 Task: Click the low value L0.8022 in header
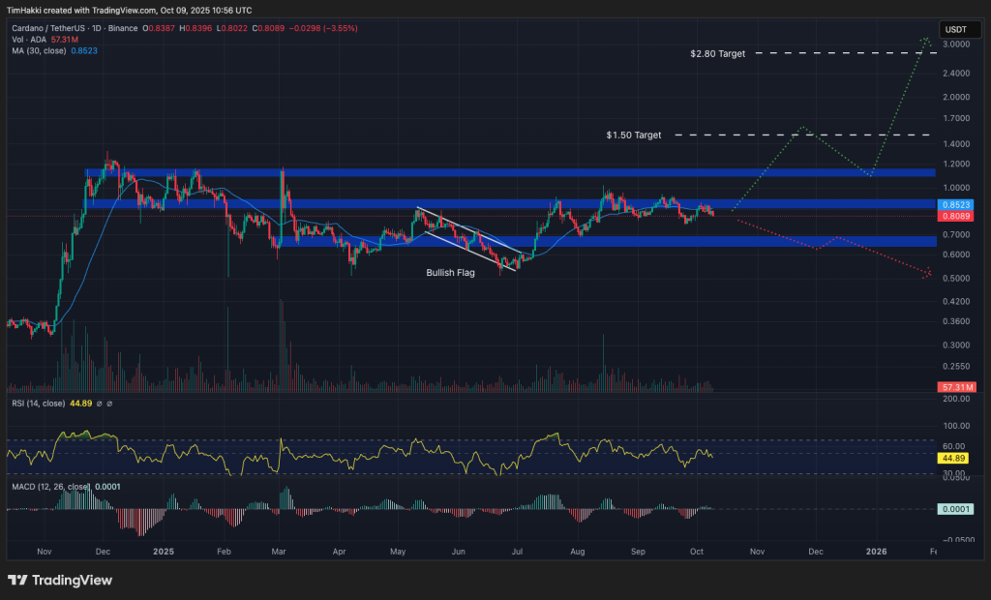pos(232,28)
